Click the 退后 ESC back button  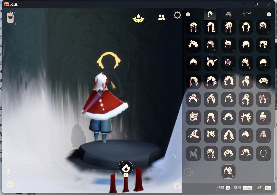tap(264, 188)
